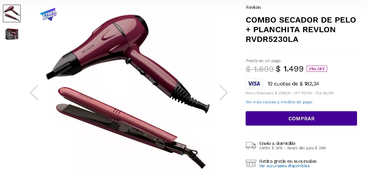Viewport: 367px width, 185px height.
Task: Advance to the next product image arrow
Action: 224,93
